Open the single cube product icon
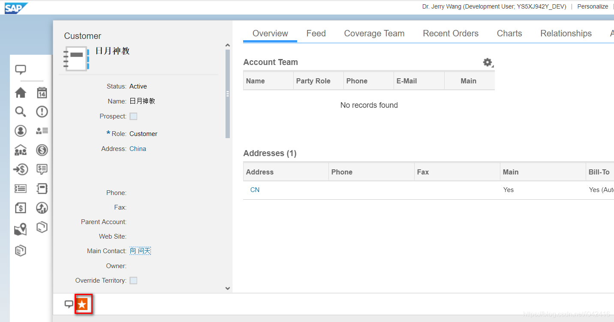The height and width of the screenshot is (322, 614). tap(42, 227)
